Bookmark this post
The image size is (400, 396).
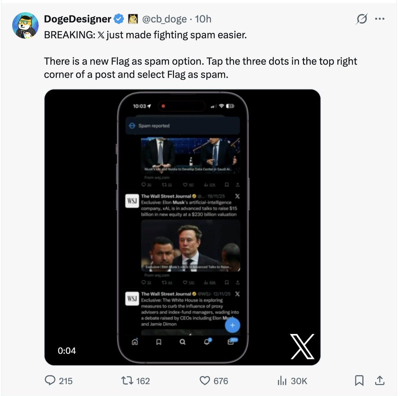pos(359,380)
